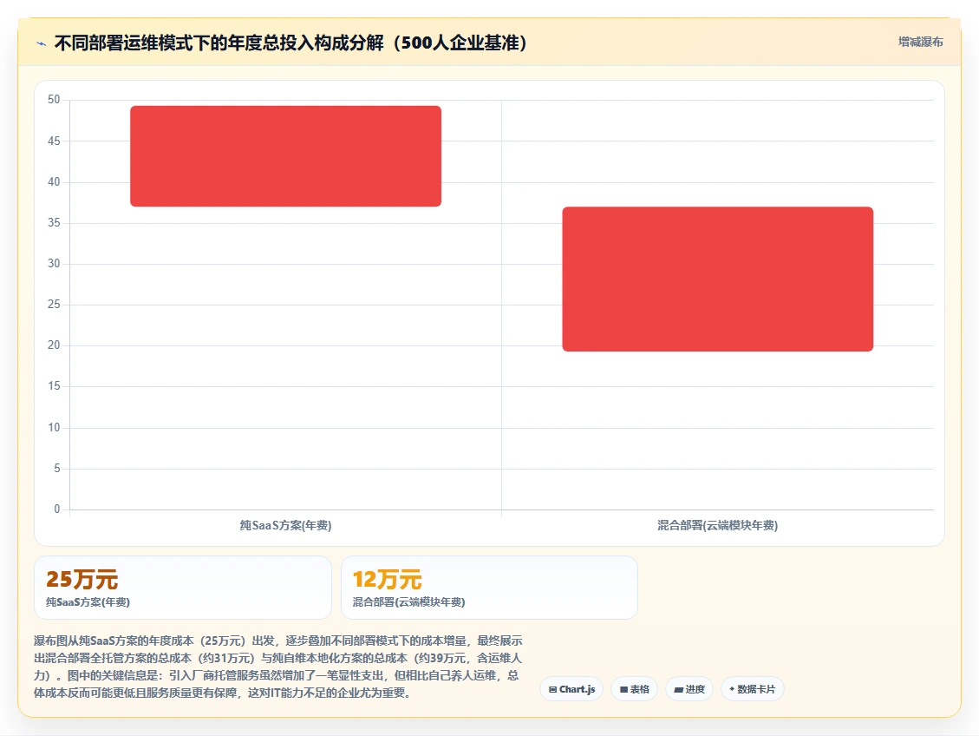Select the Chart.js tag

[x=571, y=689]
